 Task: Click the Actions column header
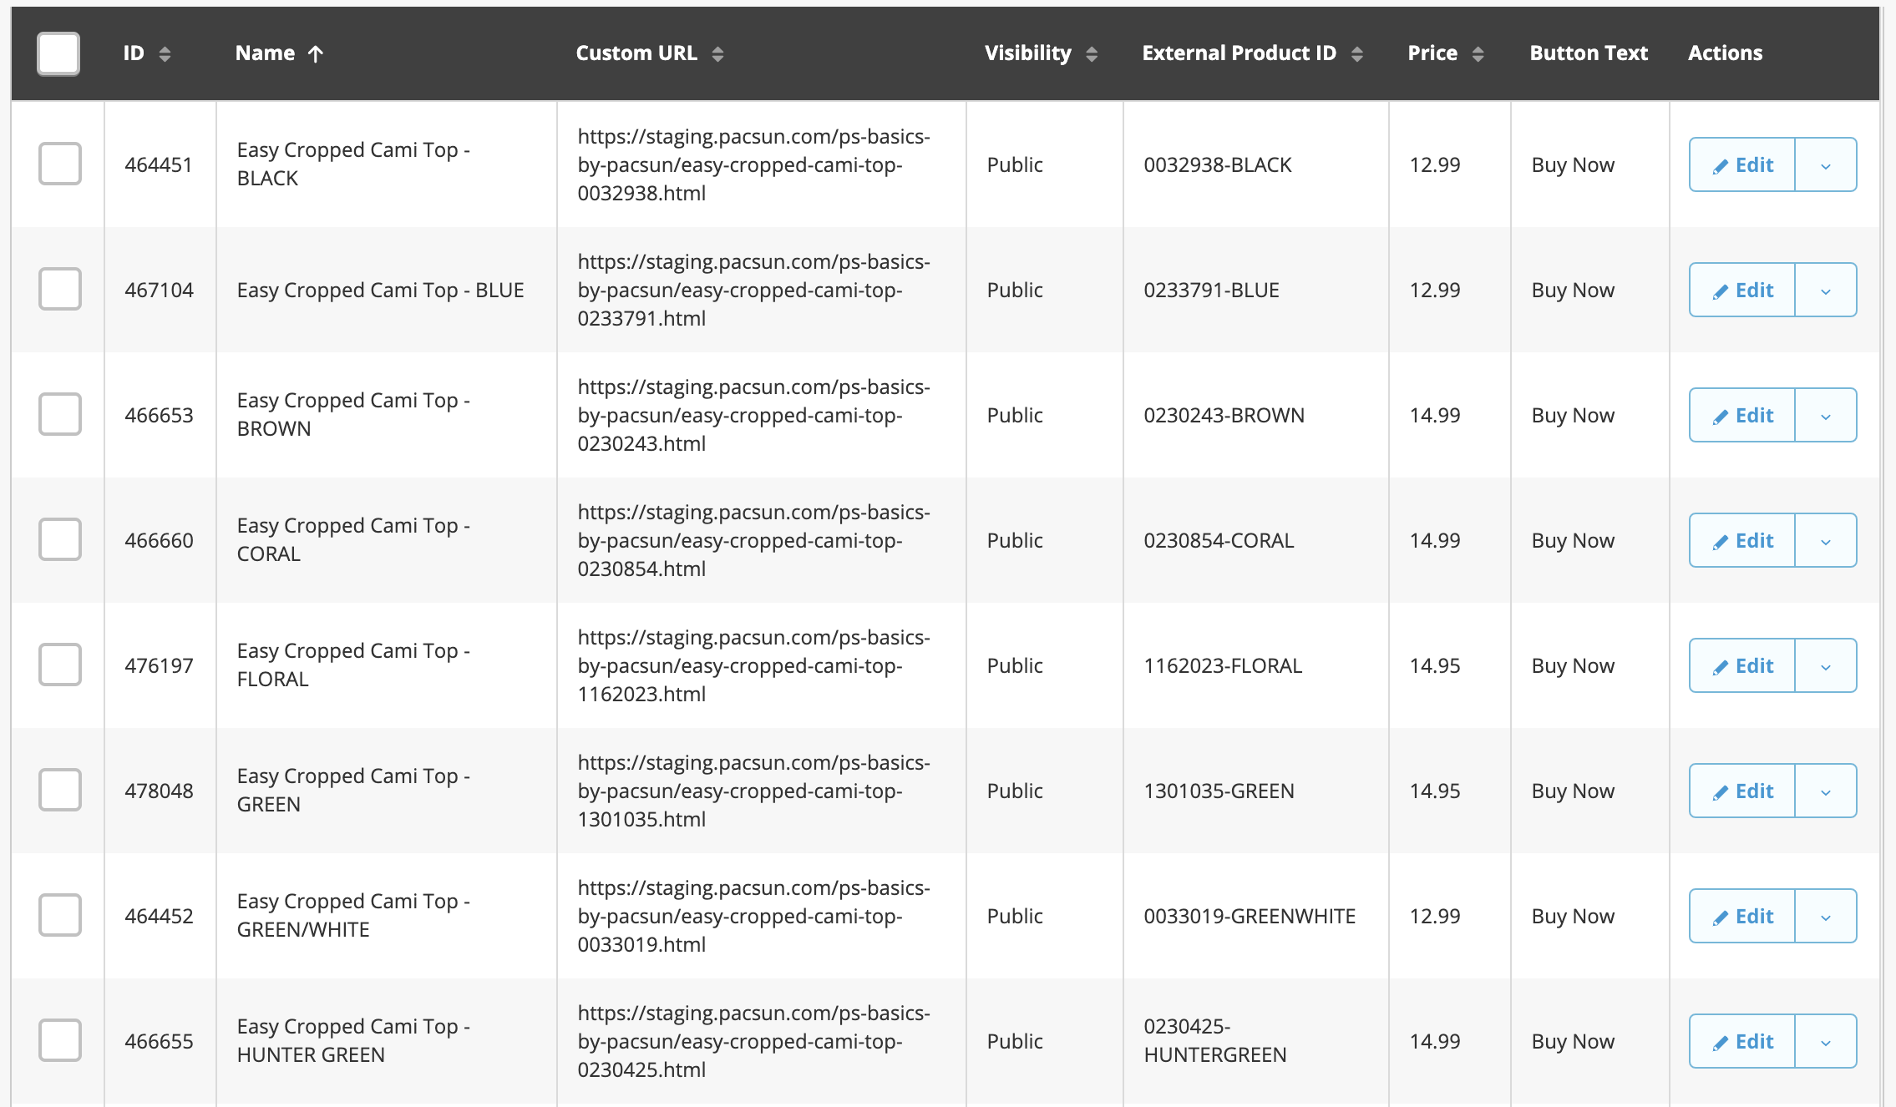(x=1725, y=53)
